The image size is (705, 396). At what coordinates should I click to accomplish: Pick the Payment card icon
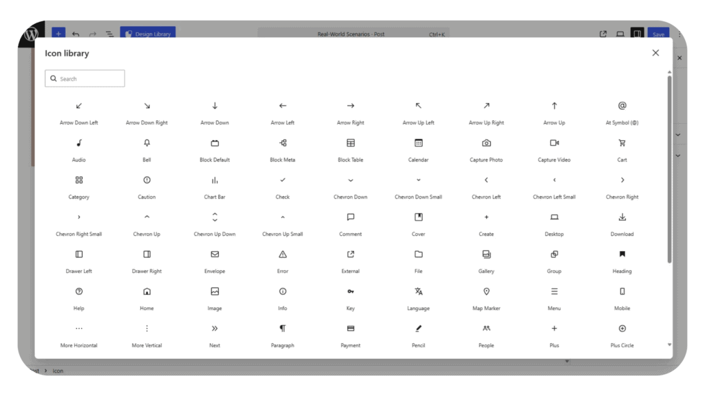pos(350,329)
